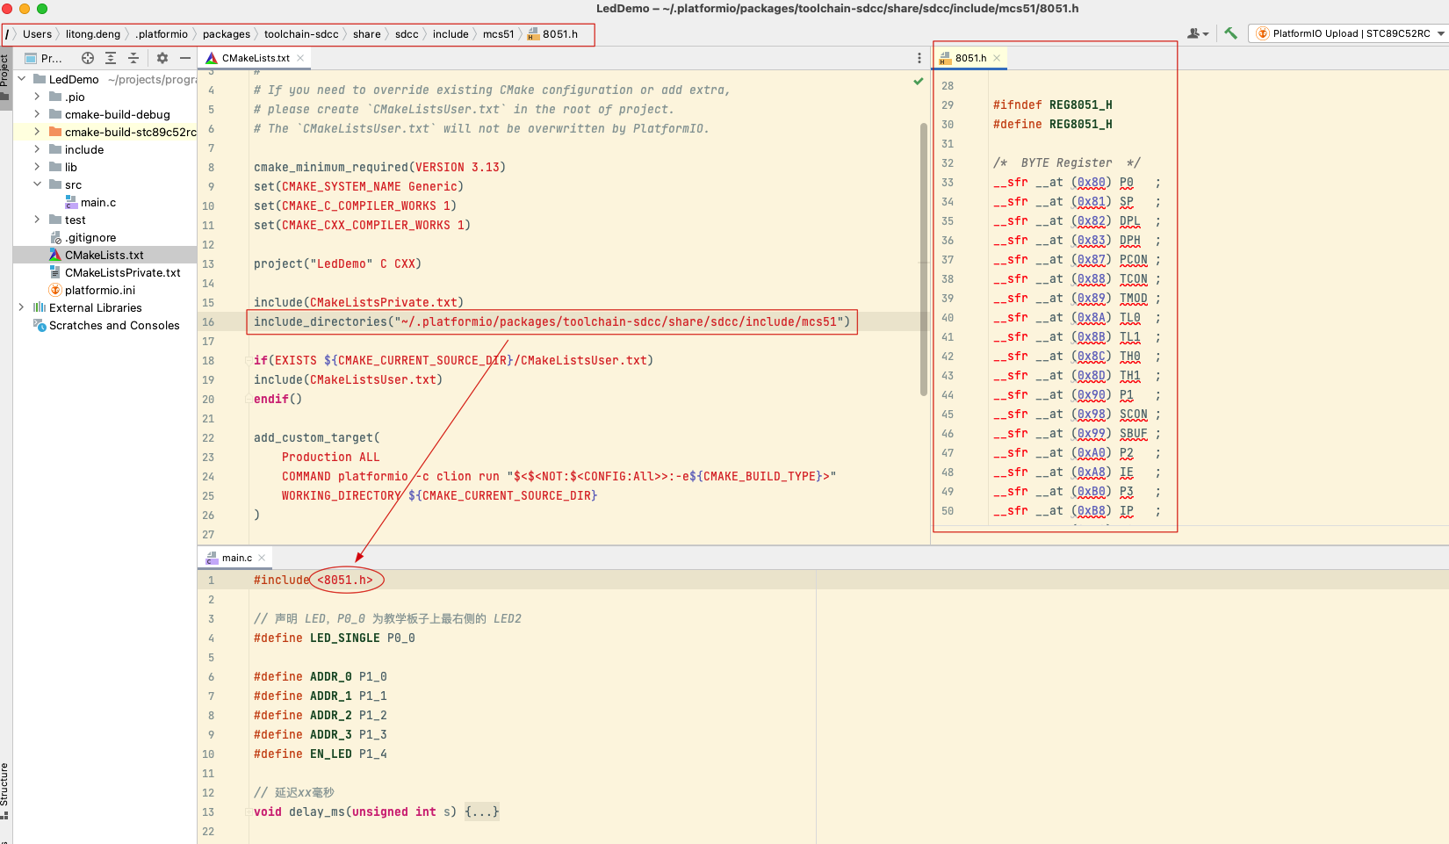The image size is (1449, 844).
Task: Close the CMakeLists.txt tab
Action: pyautogui.click(x=300, y=58)
